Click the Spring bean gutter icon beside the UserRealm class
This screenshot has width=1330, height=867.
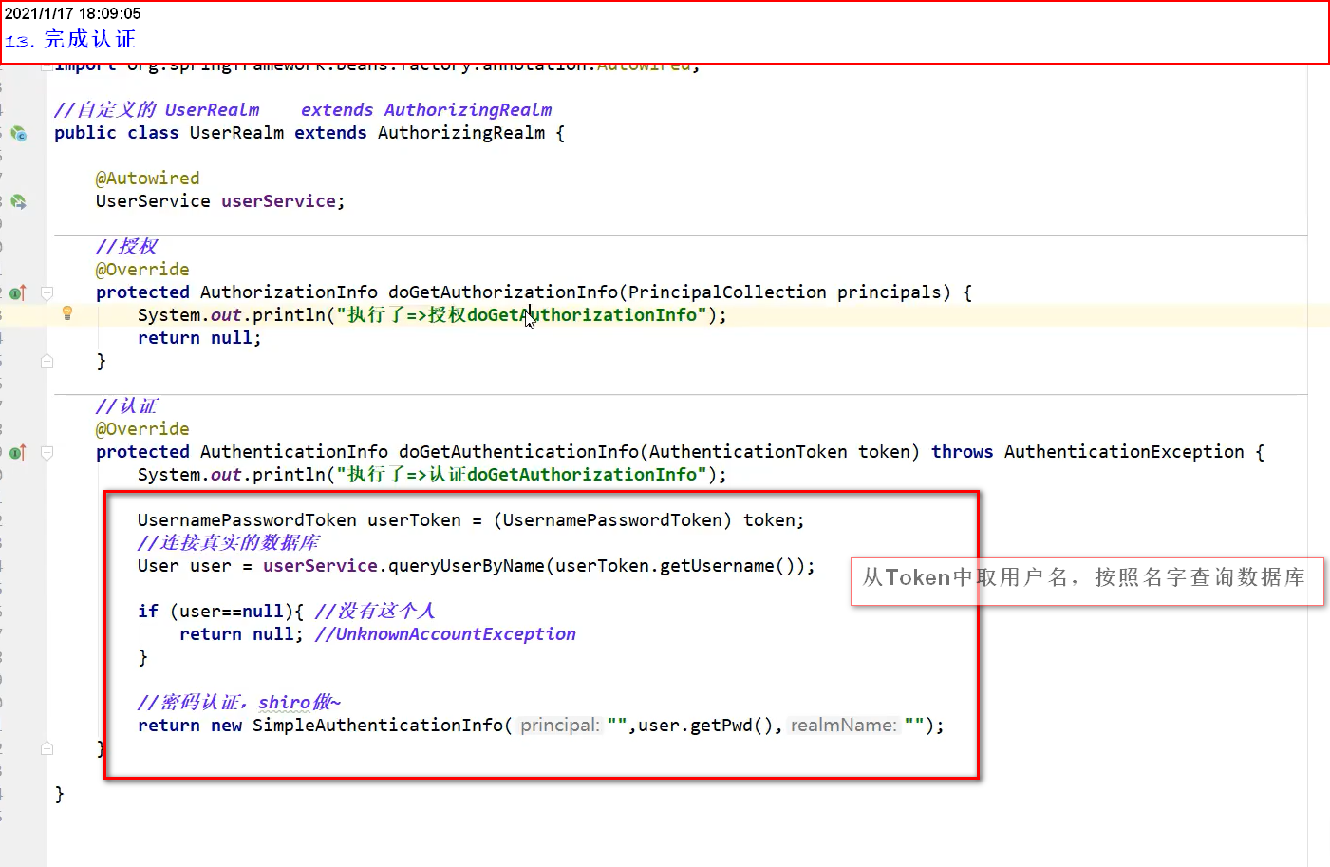[x=18, y=134]
